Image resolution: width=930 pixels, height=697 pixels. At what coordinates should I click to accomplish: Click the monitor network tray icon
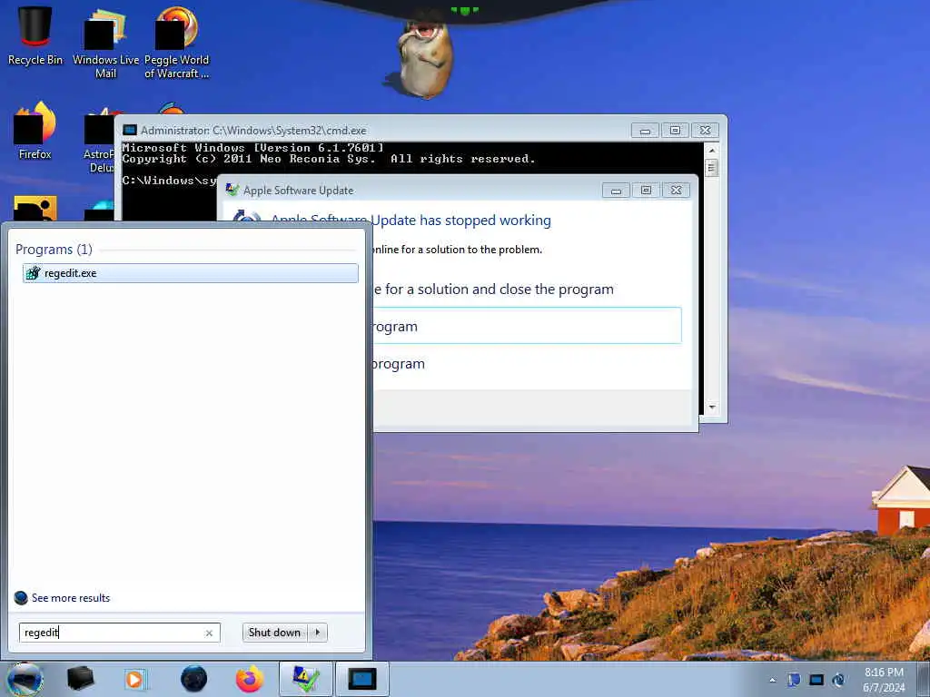tap(816, 680)
